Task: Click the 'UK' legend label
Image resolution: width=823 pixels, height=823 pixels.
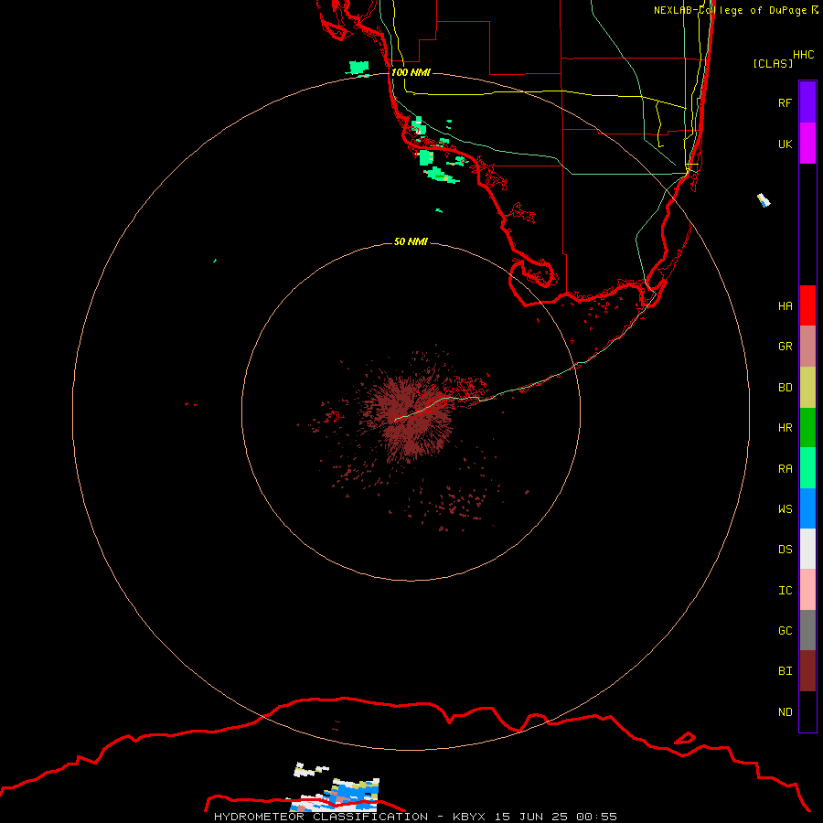Action: [786, 144]
